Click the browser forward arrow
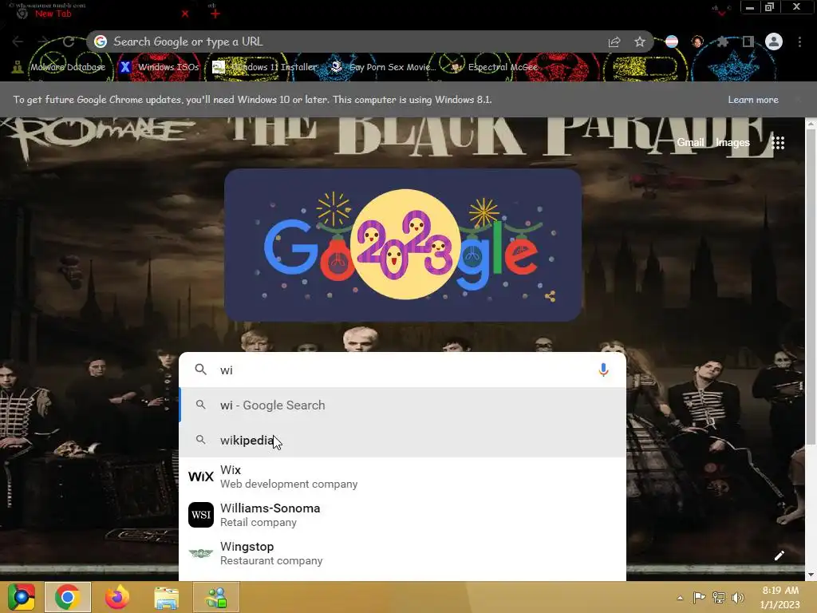The image size is (817, 613). pos(43,42)
